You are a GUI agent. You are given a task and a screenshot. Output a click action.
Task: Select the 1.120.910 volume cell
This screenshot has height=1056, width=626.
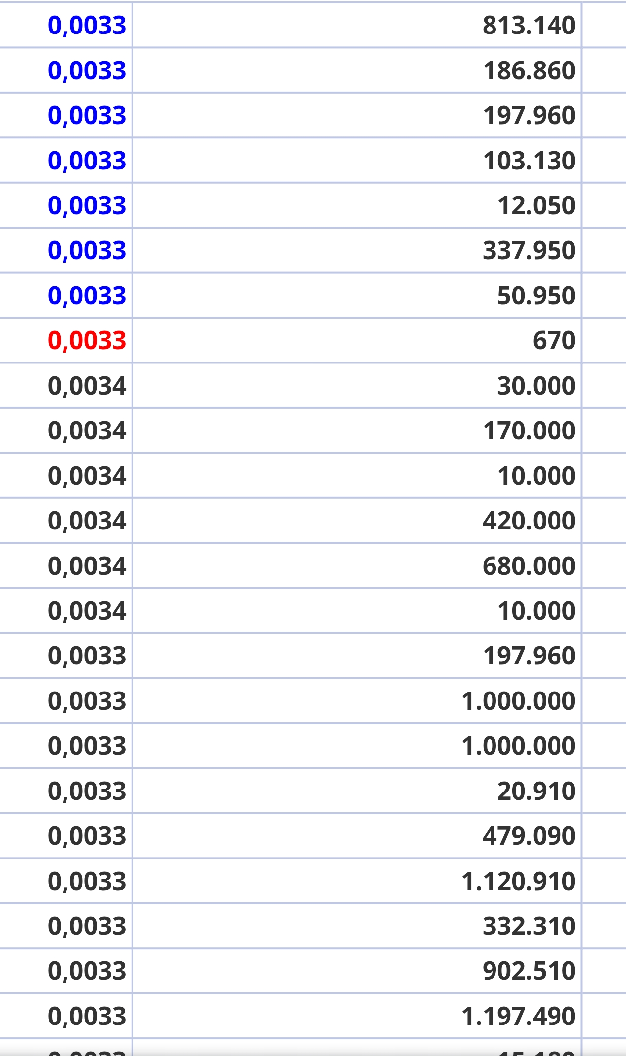pyautogui.click(x=357, y=881)
